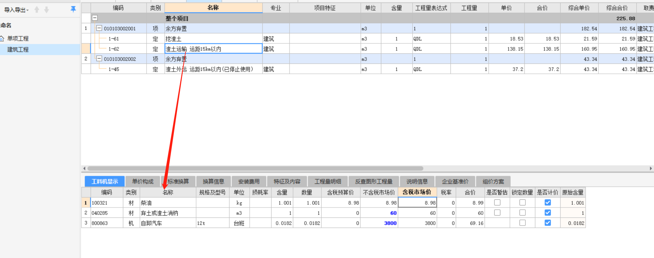Open the 说明信息 tab
Viewport: 654px width, 258px height.
coord(417,181)
